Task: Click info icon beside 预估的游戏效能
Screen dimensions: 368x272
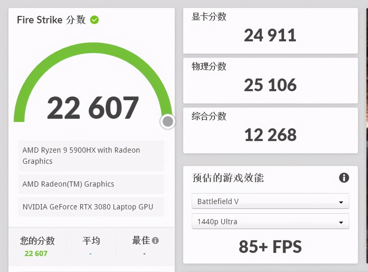Action: (x=344, y=178)
